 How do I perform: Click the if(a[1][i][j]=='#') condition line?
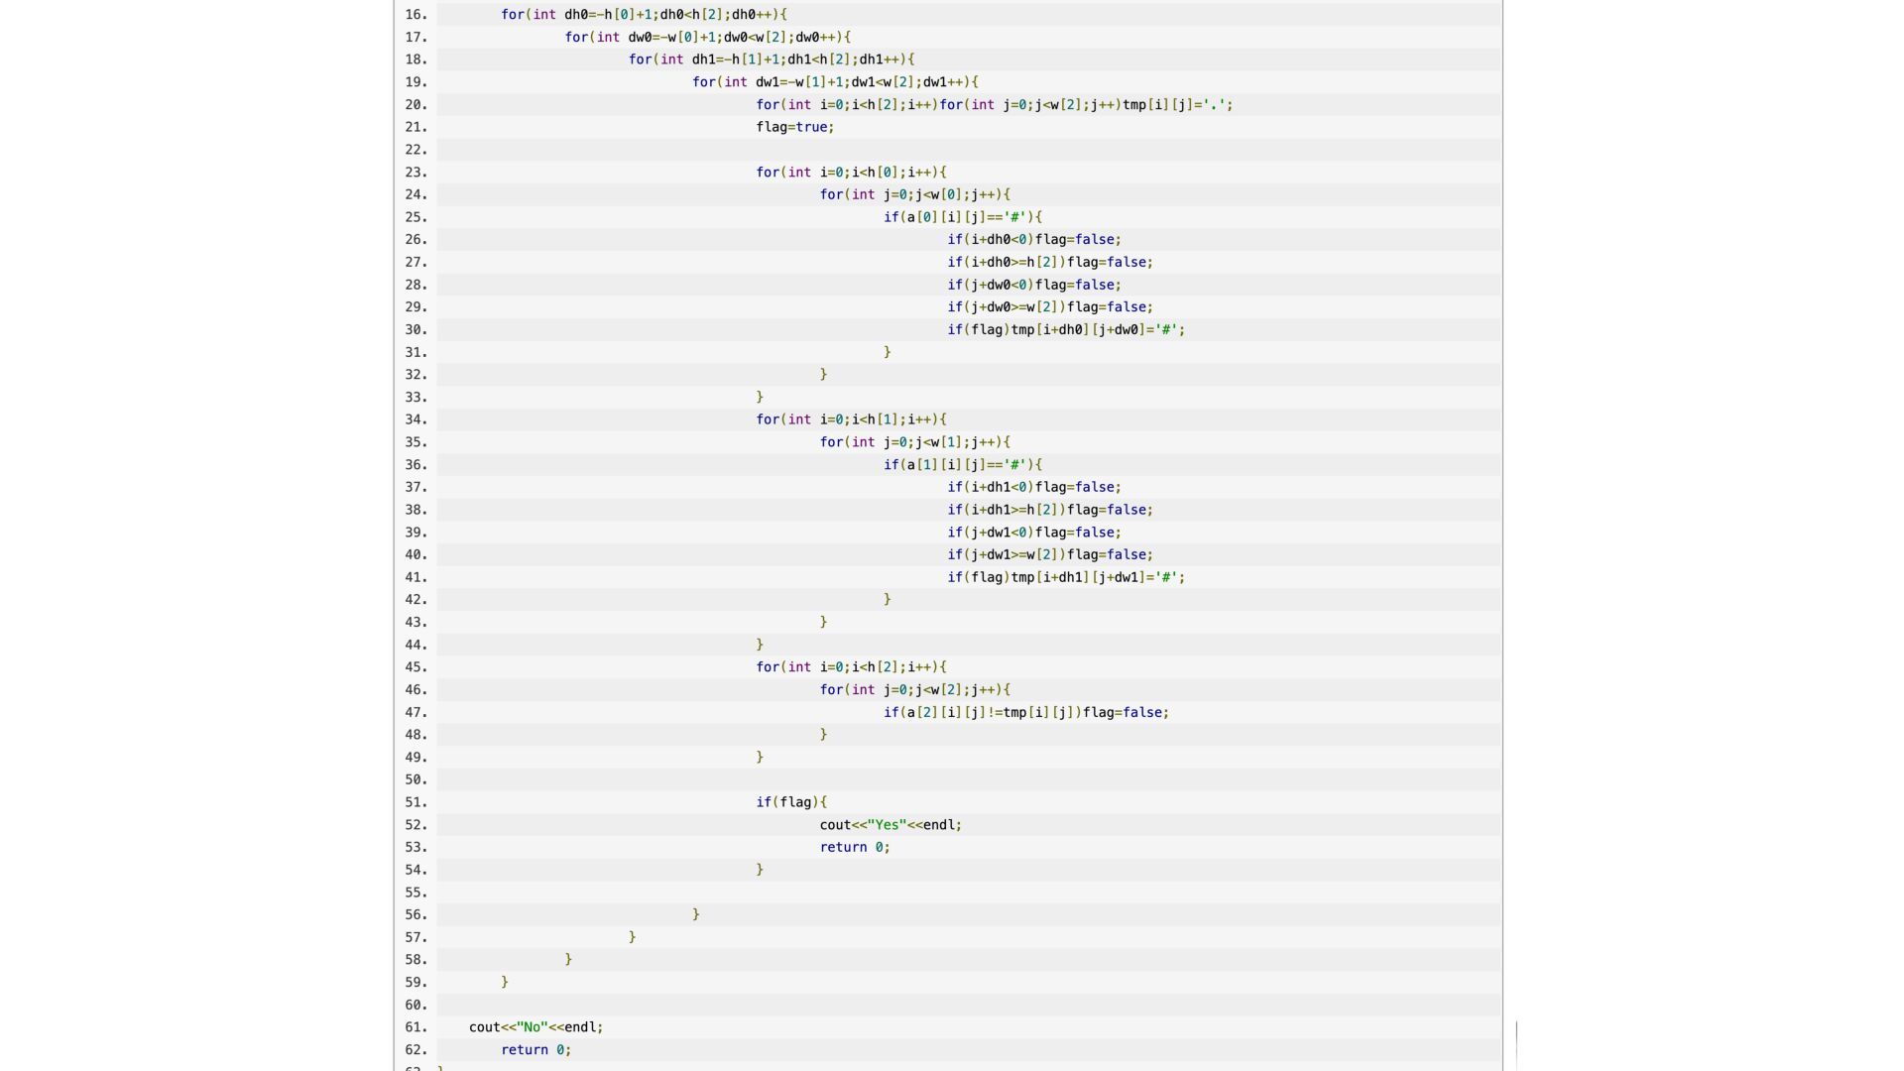click(x=962, y=465)
